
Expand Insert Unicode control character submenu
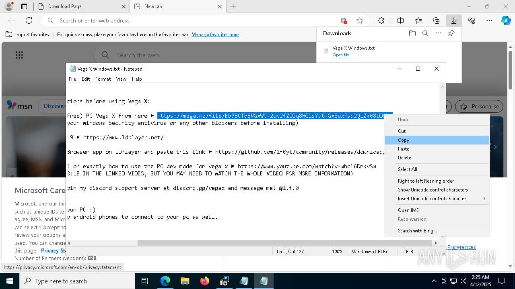(x=437, y=199)
